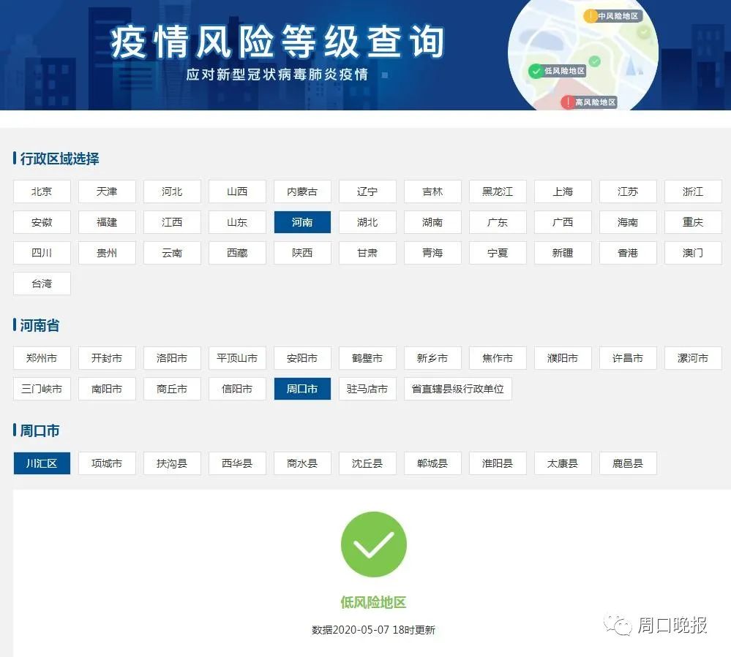Viewport: 731px width, 657px height.
Task: Choose 郑州市 under 河南省
Action: point(42,358)
